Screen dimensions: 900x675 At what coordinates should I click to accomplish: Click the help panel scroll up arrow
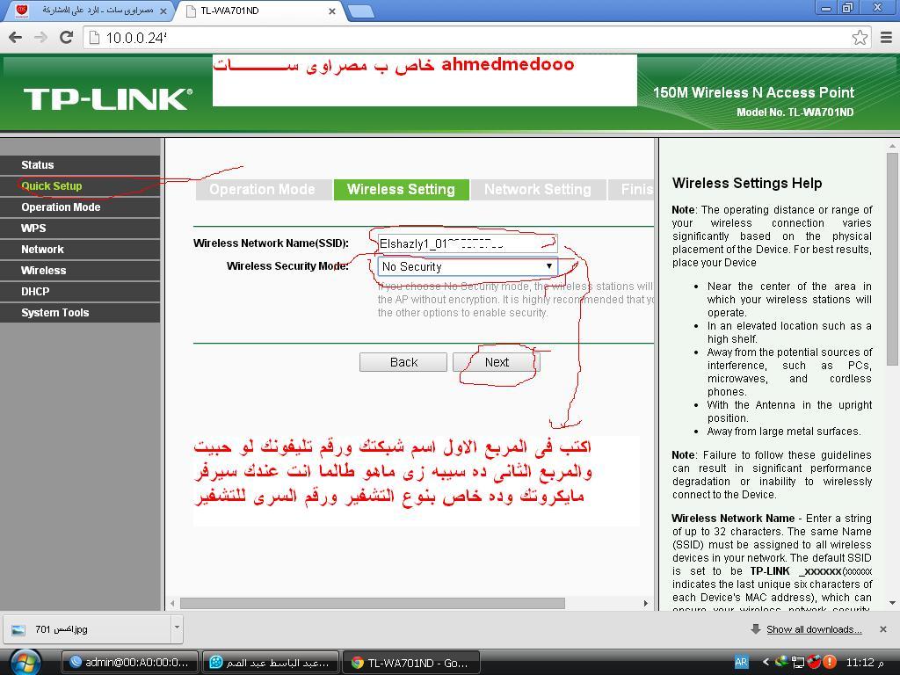pos(892,146)
